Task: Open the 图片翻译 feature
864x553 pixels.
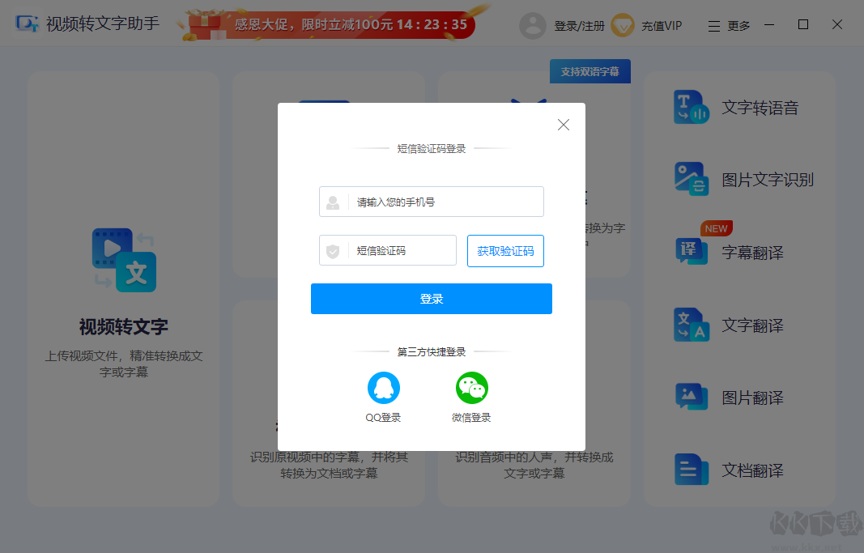Action: pos(751,397)
